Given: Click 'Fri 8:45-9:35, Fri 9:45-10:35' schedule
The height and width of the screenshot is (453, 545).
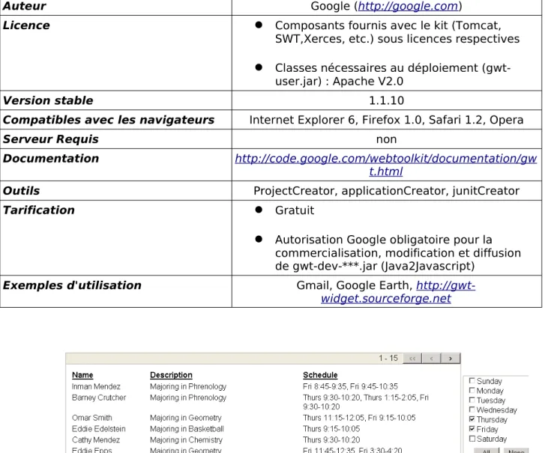Looking at the screenshot, I should click(350, 386).
